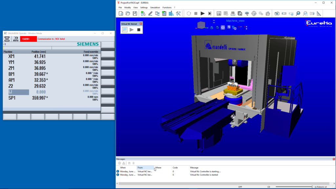Close the Messages panel

pos(334,159)
